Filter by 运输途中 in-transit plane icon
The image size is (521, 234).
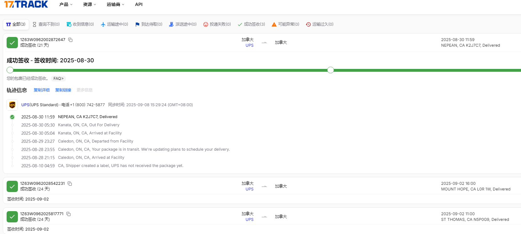coord(103,24)
